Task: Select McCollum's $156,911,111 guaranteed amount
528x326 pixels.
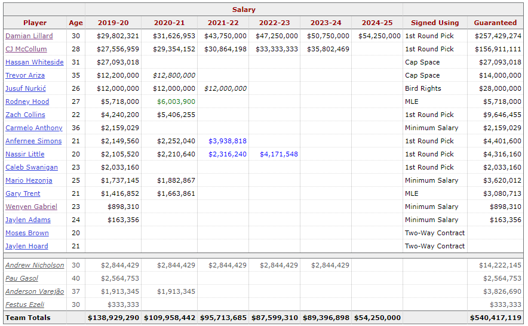Action: (x=498, y=49)
